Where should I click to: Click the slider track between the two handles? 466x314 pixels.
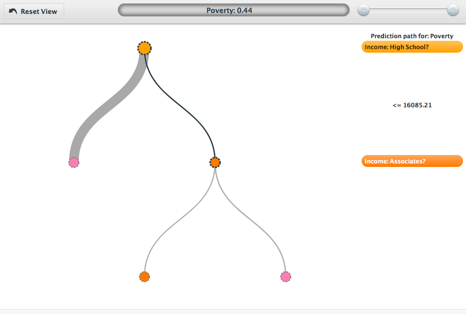[x=408, y=10]
